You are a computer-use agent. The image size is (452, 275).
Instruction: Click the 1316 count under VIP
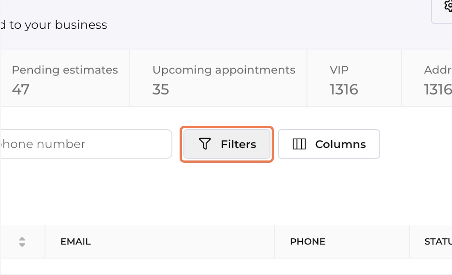344,89
